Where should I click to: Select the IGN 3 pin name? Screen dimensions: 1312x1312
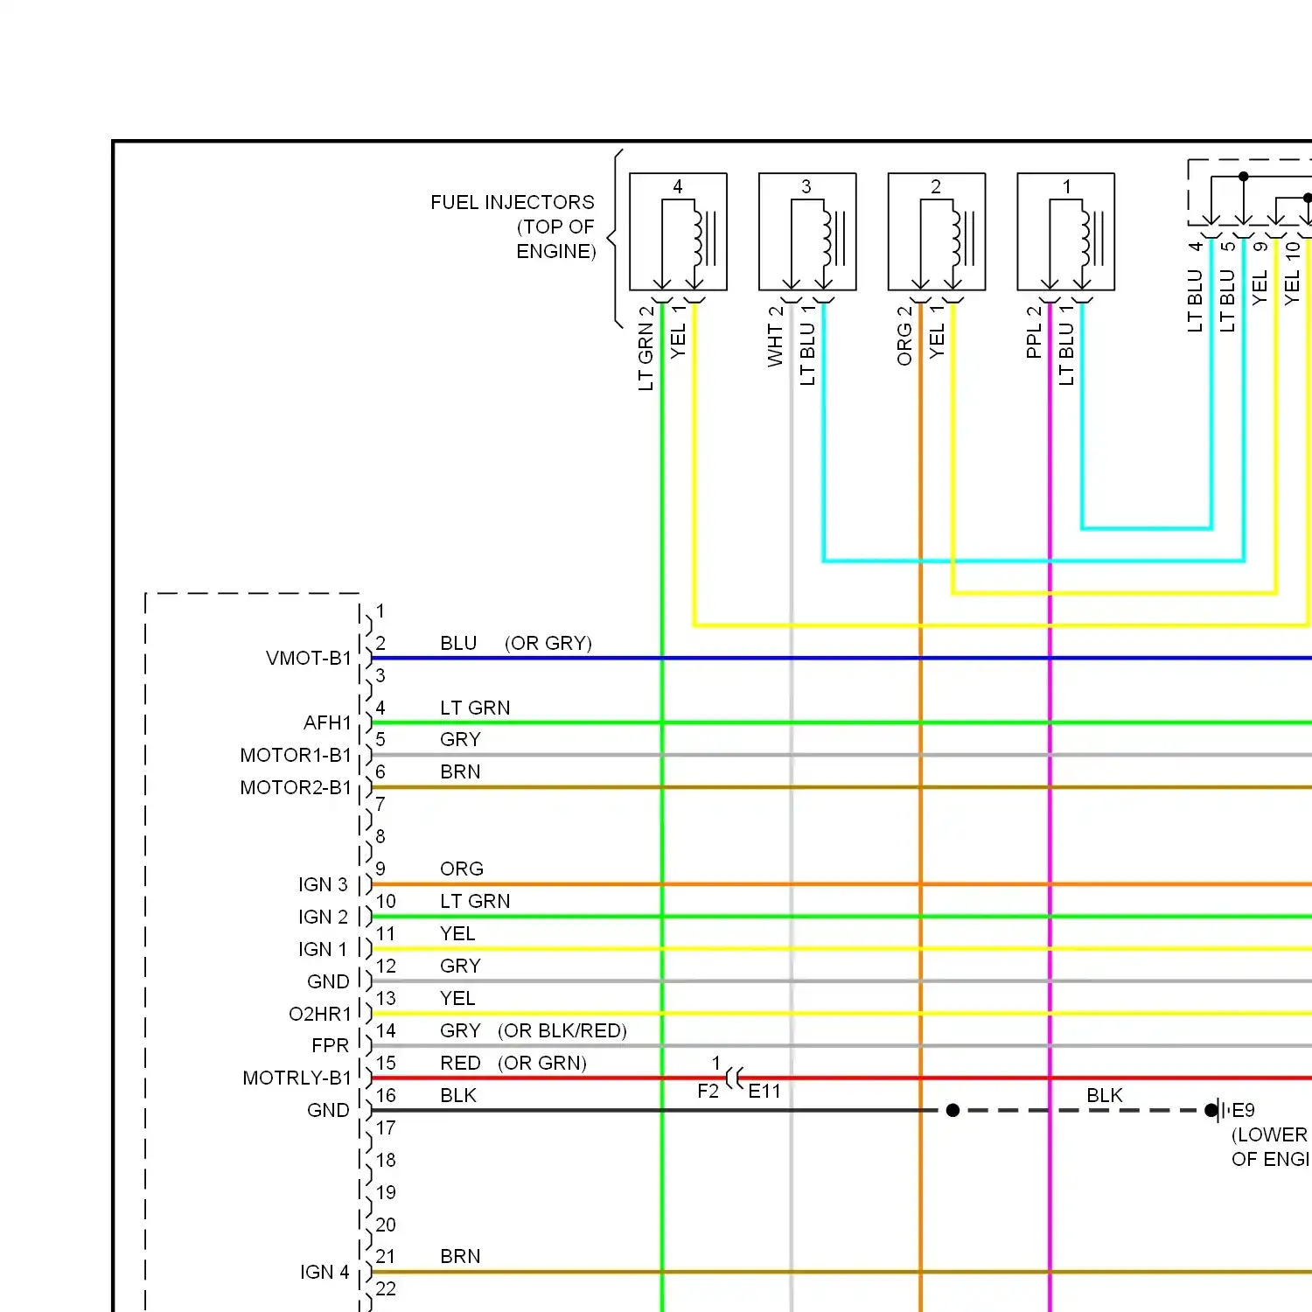324,884
